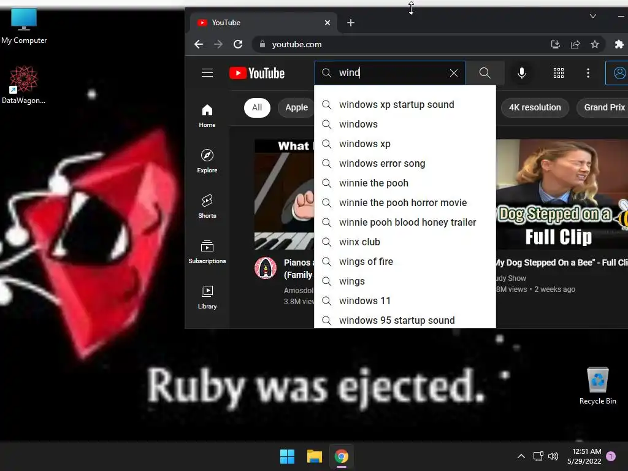The width and height of the screenshot is (628, 471).
Task: Choose suggestion windows xp startup sound
Action: (405, 104)
